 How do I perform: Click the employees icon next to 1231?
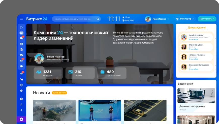point(39,72)
